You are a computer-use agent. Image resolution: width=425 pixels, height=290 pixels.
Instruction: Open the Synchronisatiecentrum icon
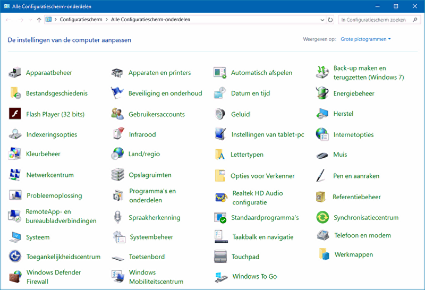(x=322, y=217)
